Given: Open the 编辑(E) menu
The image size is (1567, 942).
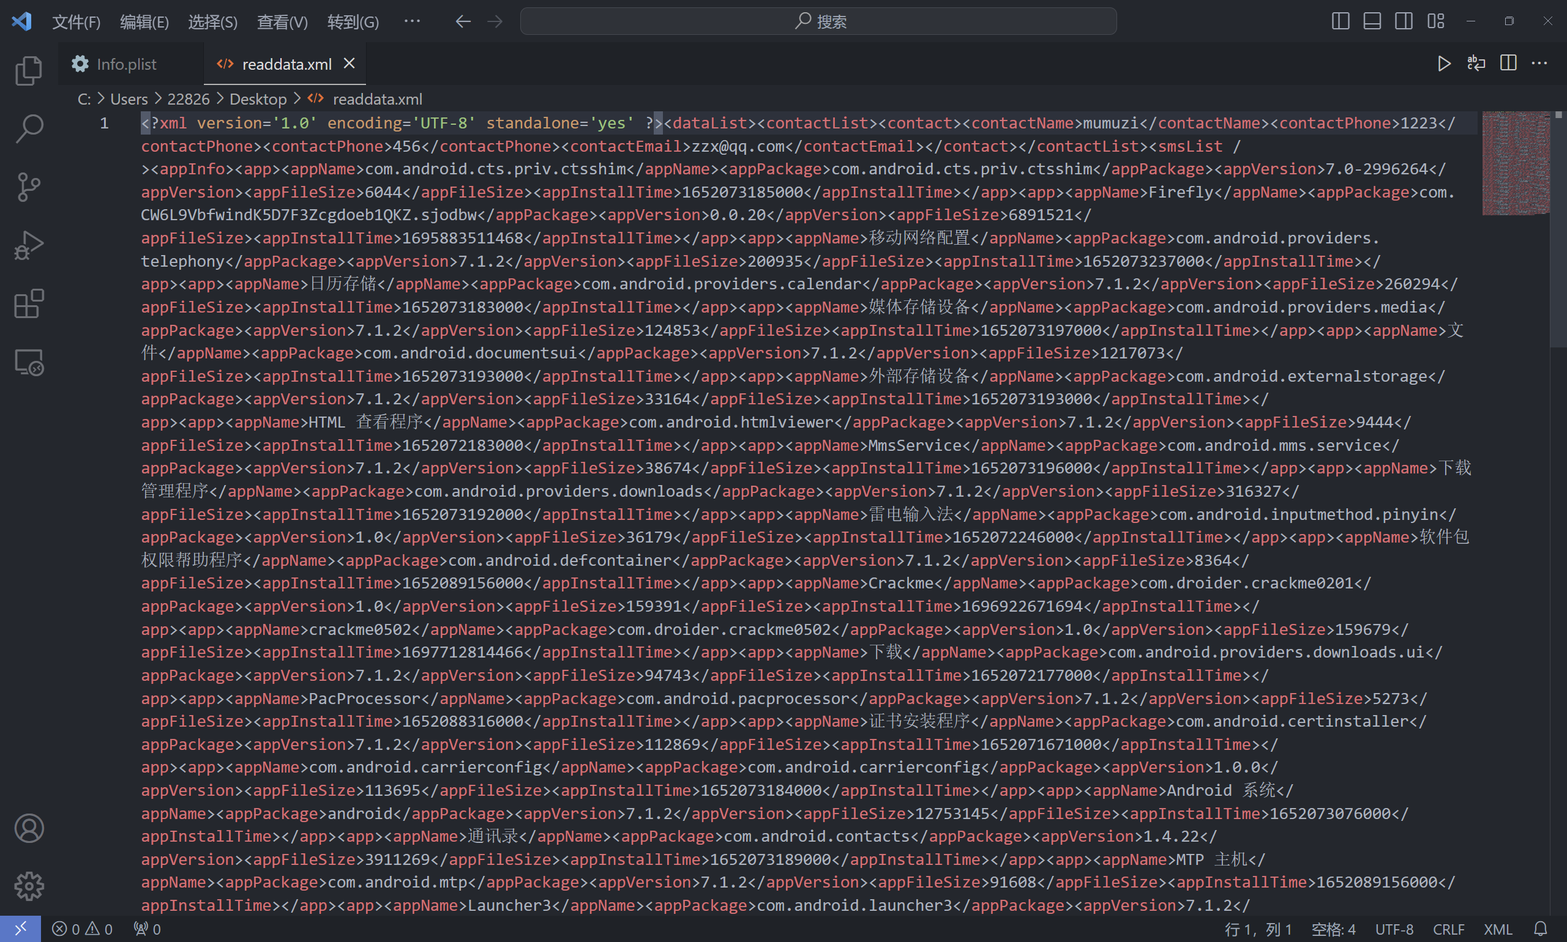Looking at the screenshot, I should click(x=144, y=22).
